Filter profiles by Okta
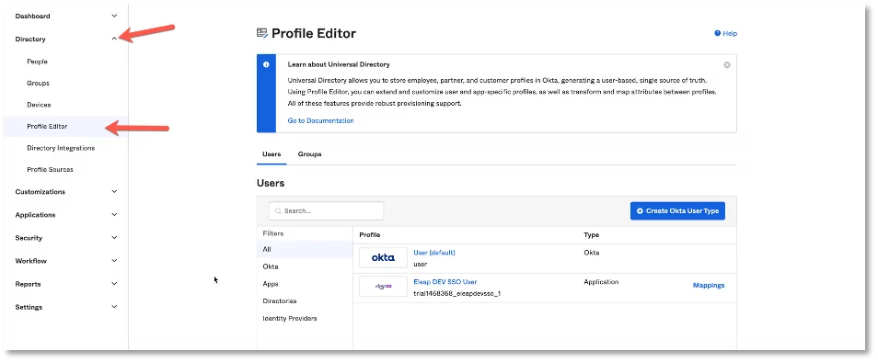878x362 pixels. [x=271, y=266]
